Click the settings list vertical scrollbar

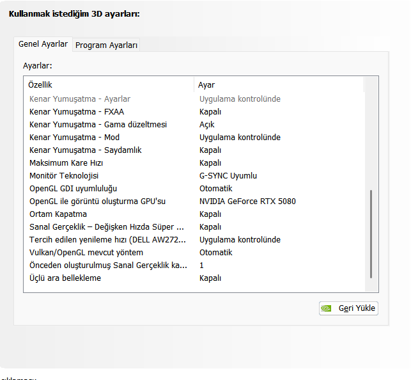371,234
